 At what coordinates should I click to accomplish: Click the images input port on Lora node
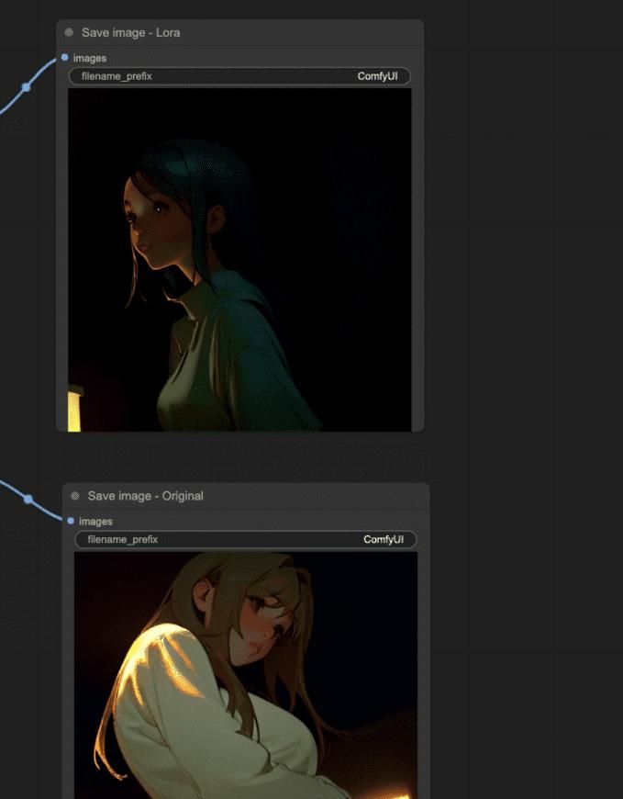pos(64,58)
